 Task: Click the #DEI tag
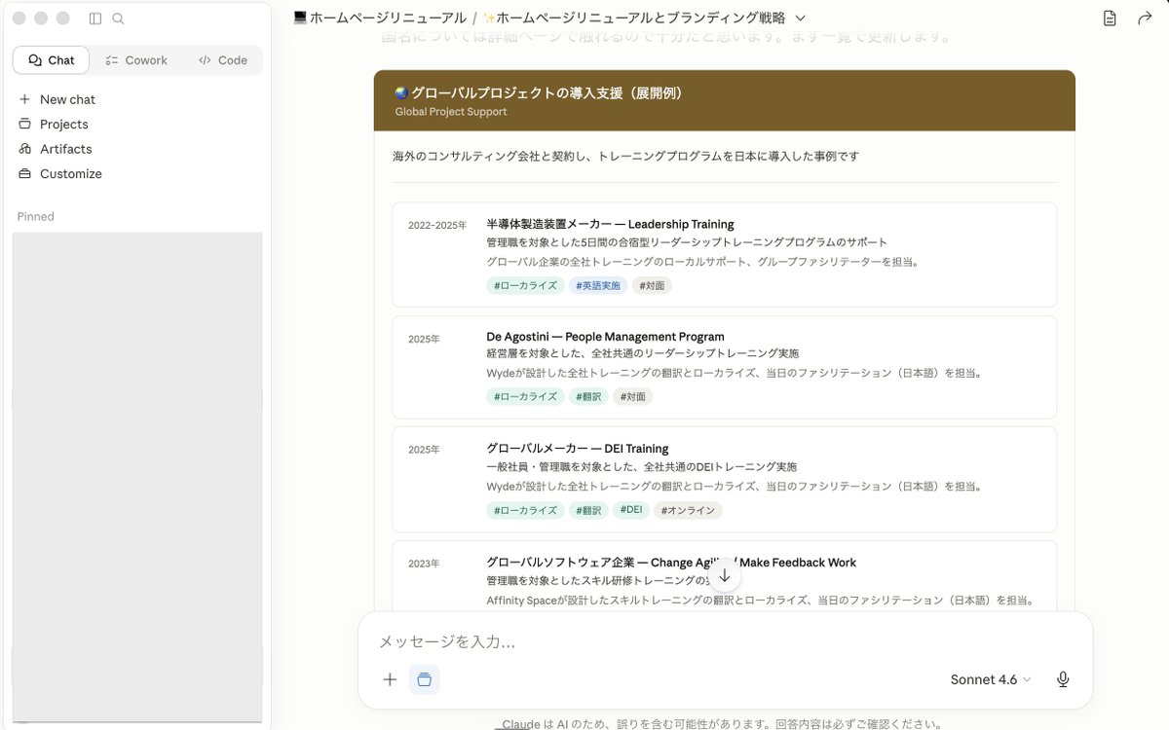pyautogui.click(x=630, y=509)
